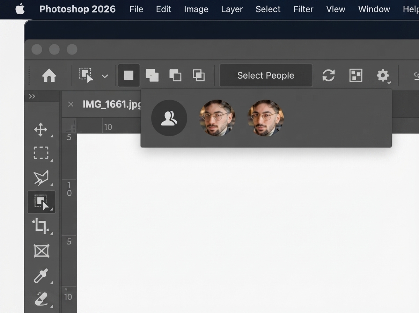Expand the tool preset picker chevron

[105, 76]
